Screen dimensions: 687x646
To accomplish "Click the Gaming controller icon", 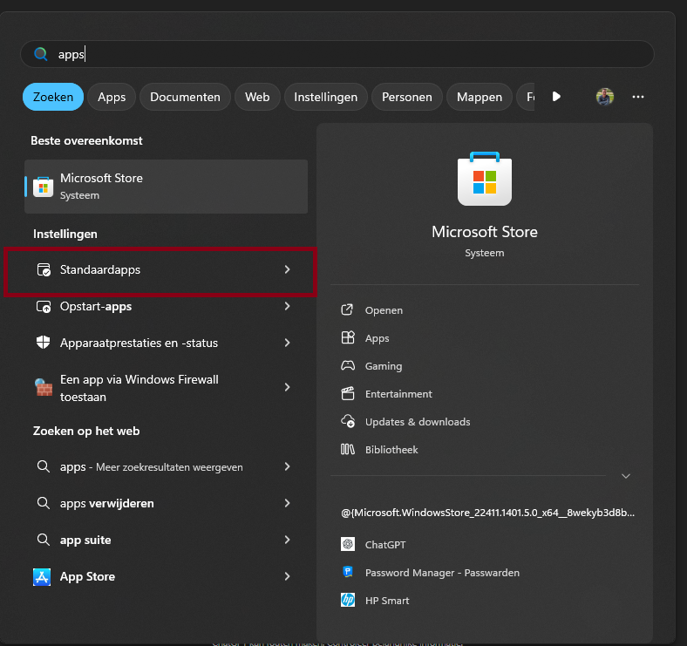I will 348,365.
